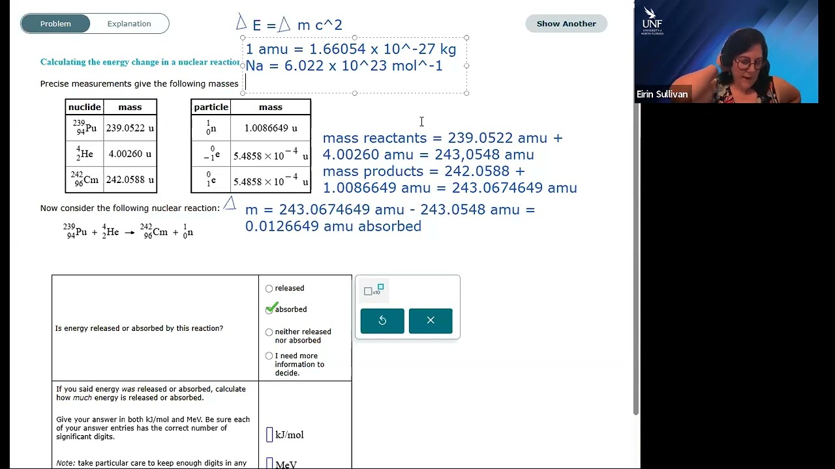The width and height of the screenshot is (835, 469).
Task: Switch to the Explanation tab
Action: click(x=129, y=24)
